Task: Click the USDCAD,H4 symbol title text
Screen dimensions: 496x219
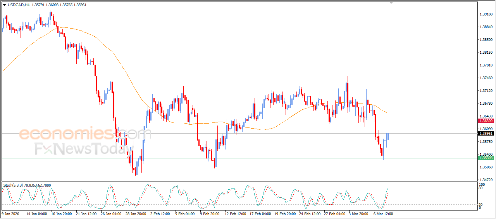Action: click(x=18, y=5)
